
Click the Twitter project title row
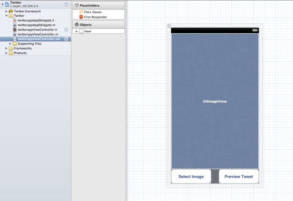pos(36,4)
